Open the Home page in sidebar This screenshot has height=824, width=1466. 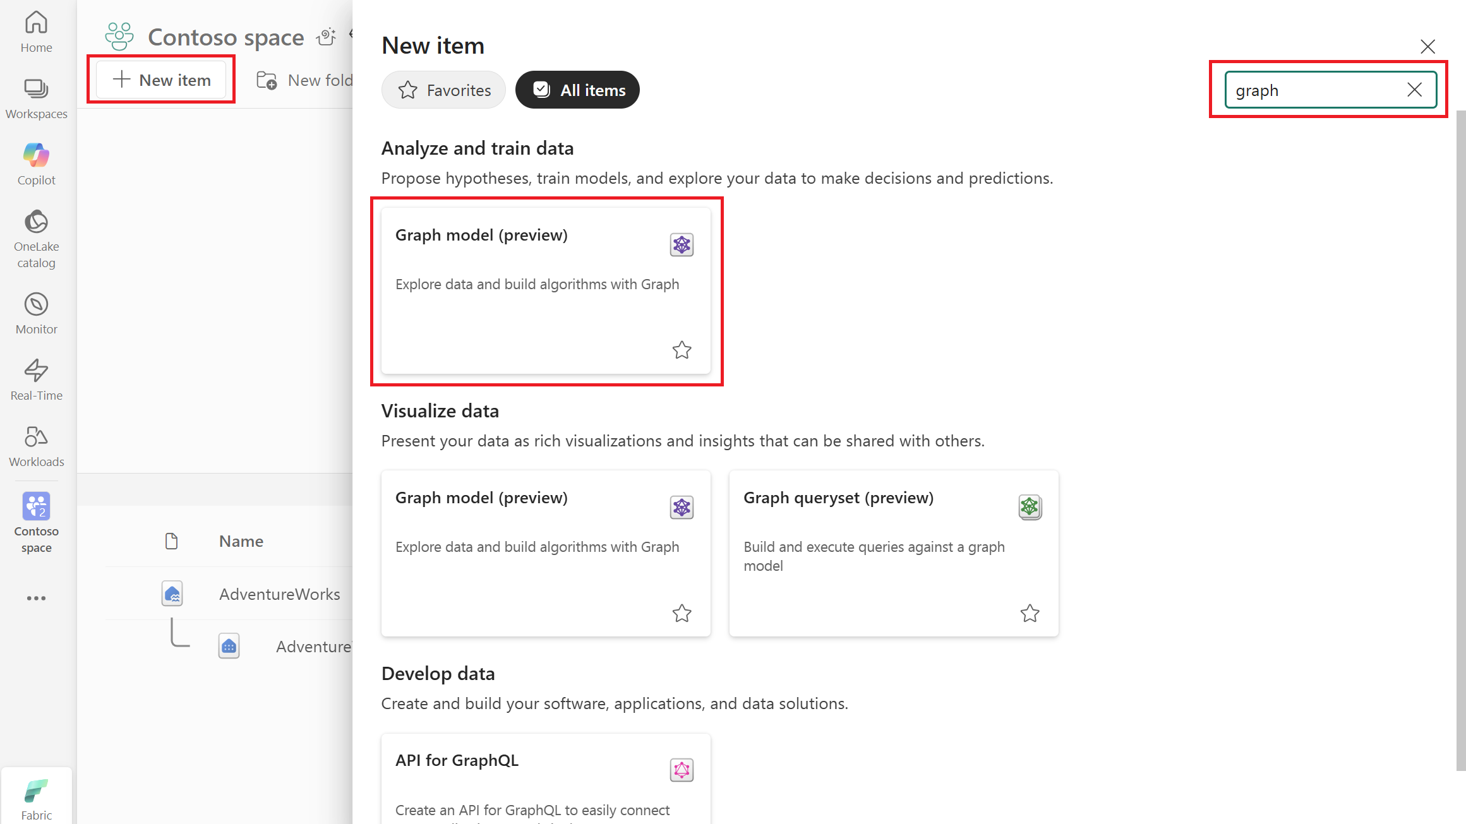(x=36, y=32)
